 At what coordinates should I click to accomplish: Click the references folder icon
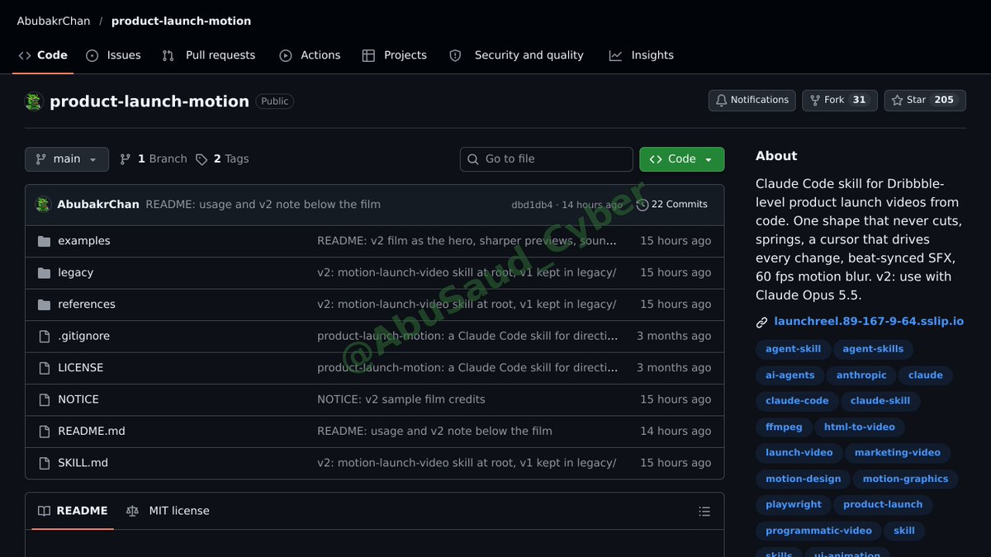point(45,304)
